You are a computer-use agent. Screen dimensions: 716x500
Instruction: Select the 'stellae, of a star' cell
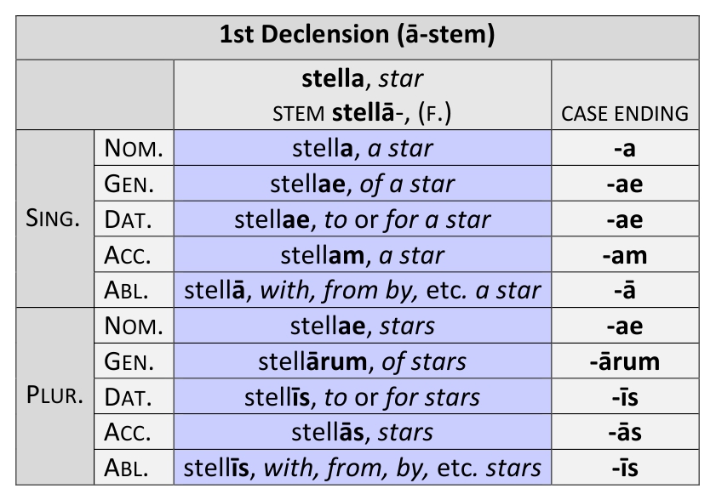363,184
